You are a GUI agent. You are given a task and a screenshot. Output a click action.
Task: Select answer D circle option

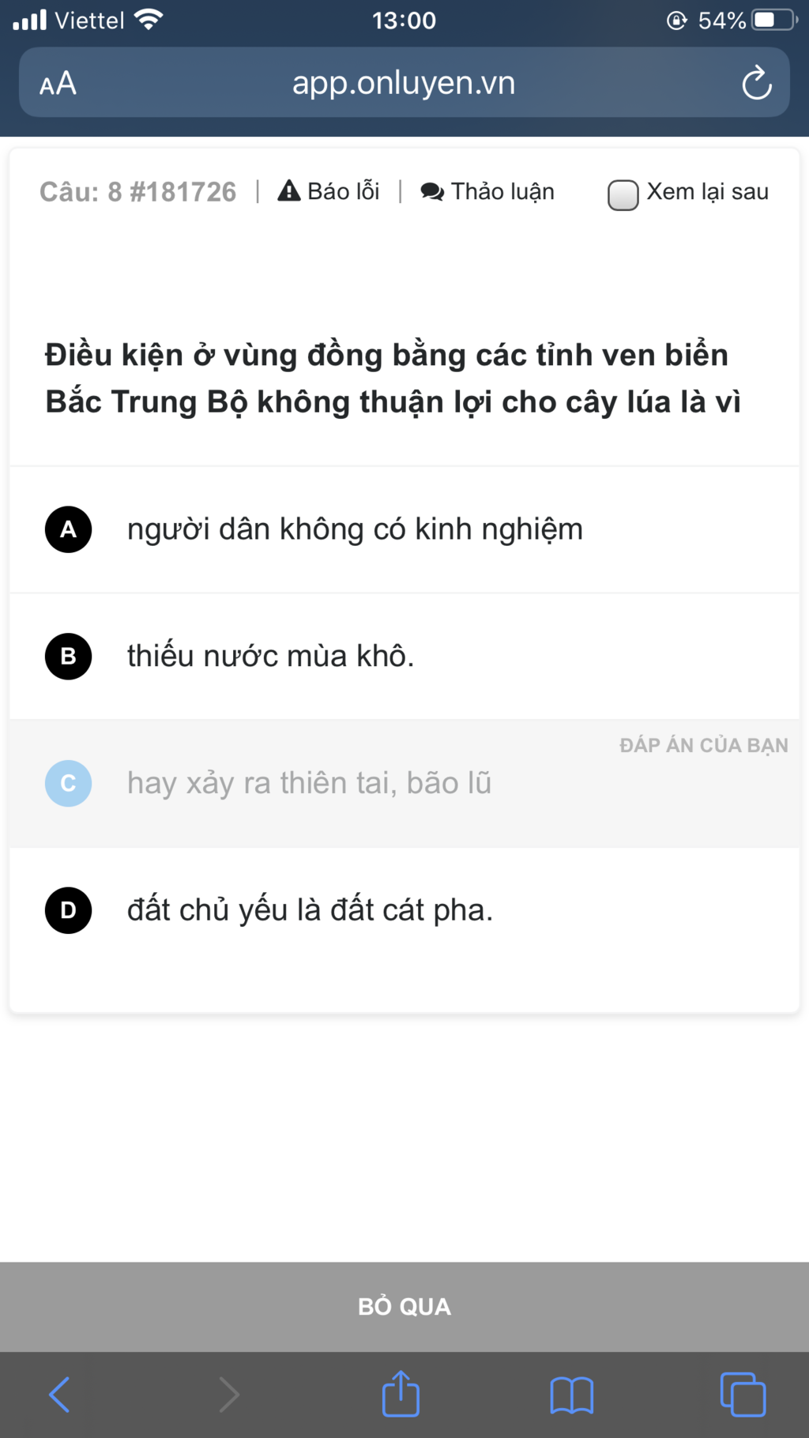[69, 910]
